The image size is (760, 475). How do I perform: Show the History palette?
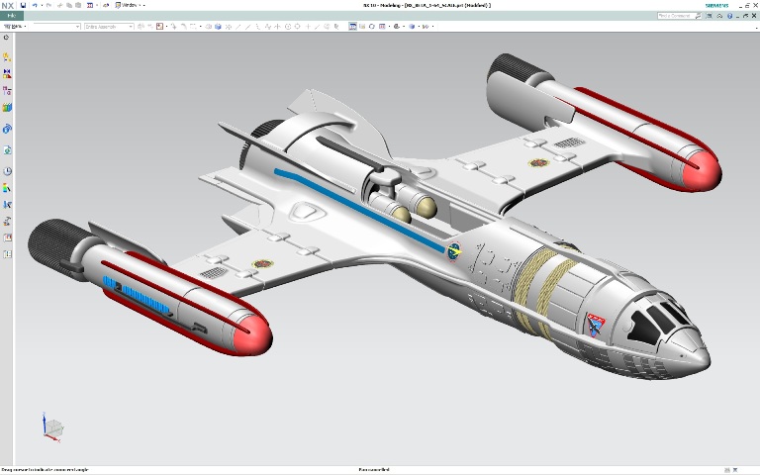[7, 171]
